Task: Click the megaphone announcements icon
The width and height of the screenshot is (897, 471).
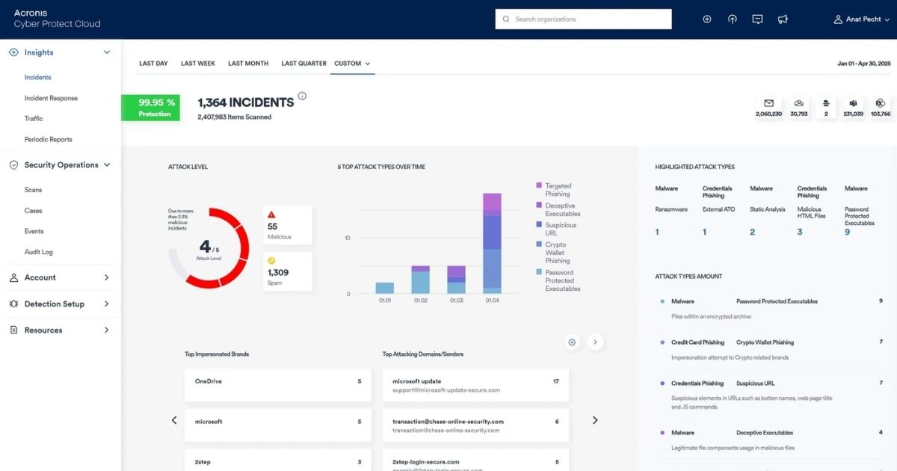Action: (783, 19)
